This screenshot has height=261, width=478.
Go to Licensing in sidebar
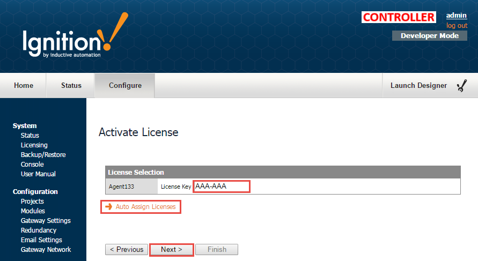pyautogui.click(x=34, y=145)
